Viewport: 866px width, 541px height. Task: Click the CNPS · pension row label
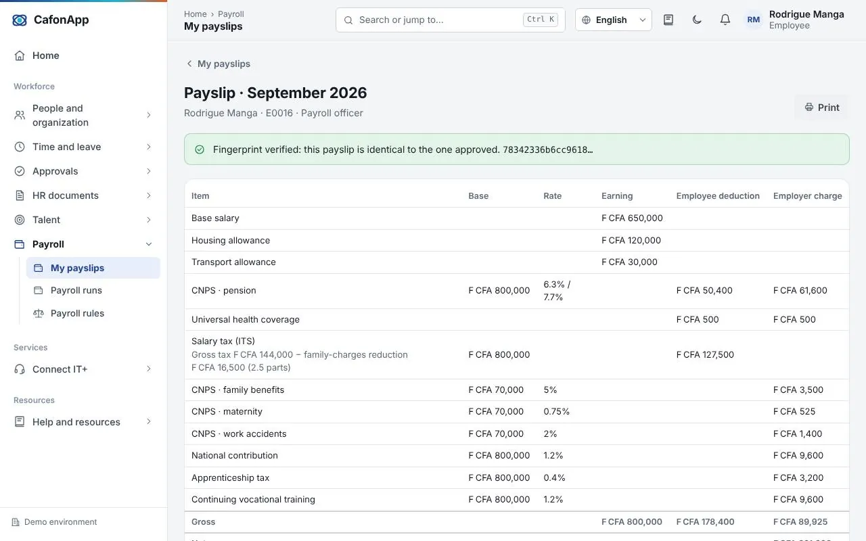(224, 290)
